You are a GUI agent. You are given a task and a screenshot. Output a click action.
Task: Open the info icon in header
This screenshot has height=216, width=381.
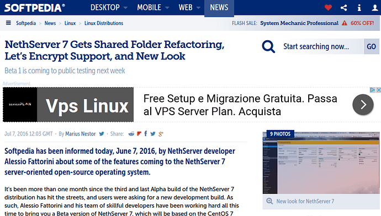coord(359,8)
